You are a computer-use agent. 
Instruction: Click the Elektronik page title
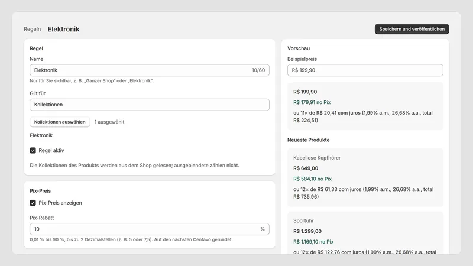pyautogui.click(x=64, y=29)
